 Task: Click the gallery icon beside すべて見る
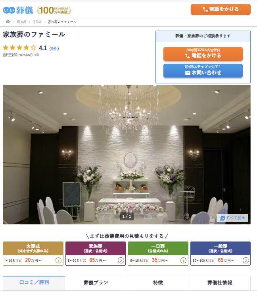[222, 218]
